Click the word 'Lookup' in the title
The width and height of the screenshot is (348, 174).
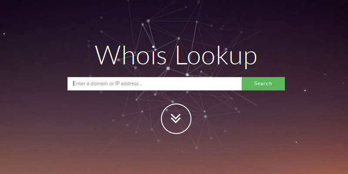click(216, 57)
